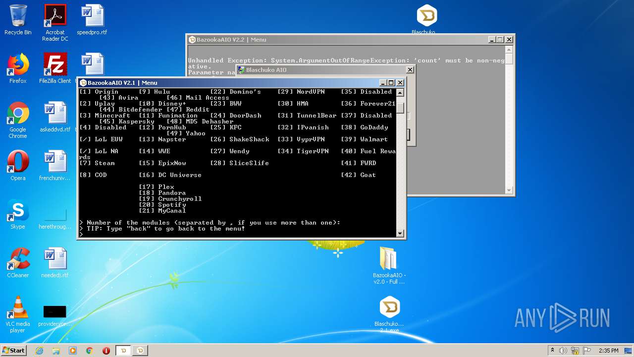Click the '[20] Spotify' module text

click(162, 205)
